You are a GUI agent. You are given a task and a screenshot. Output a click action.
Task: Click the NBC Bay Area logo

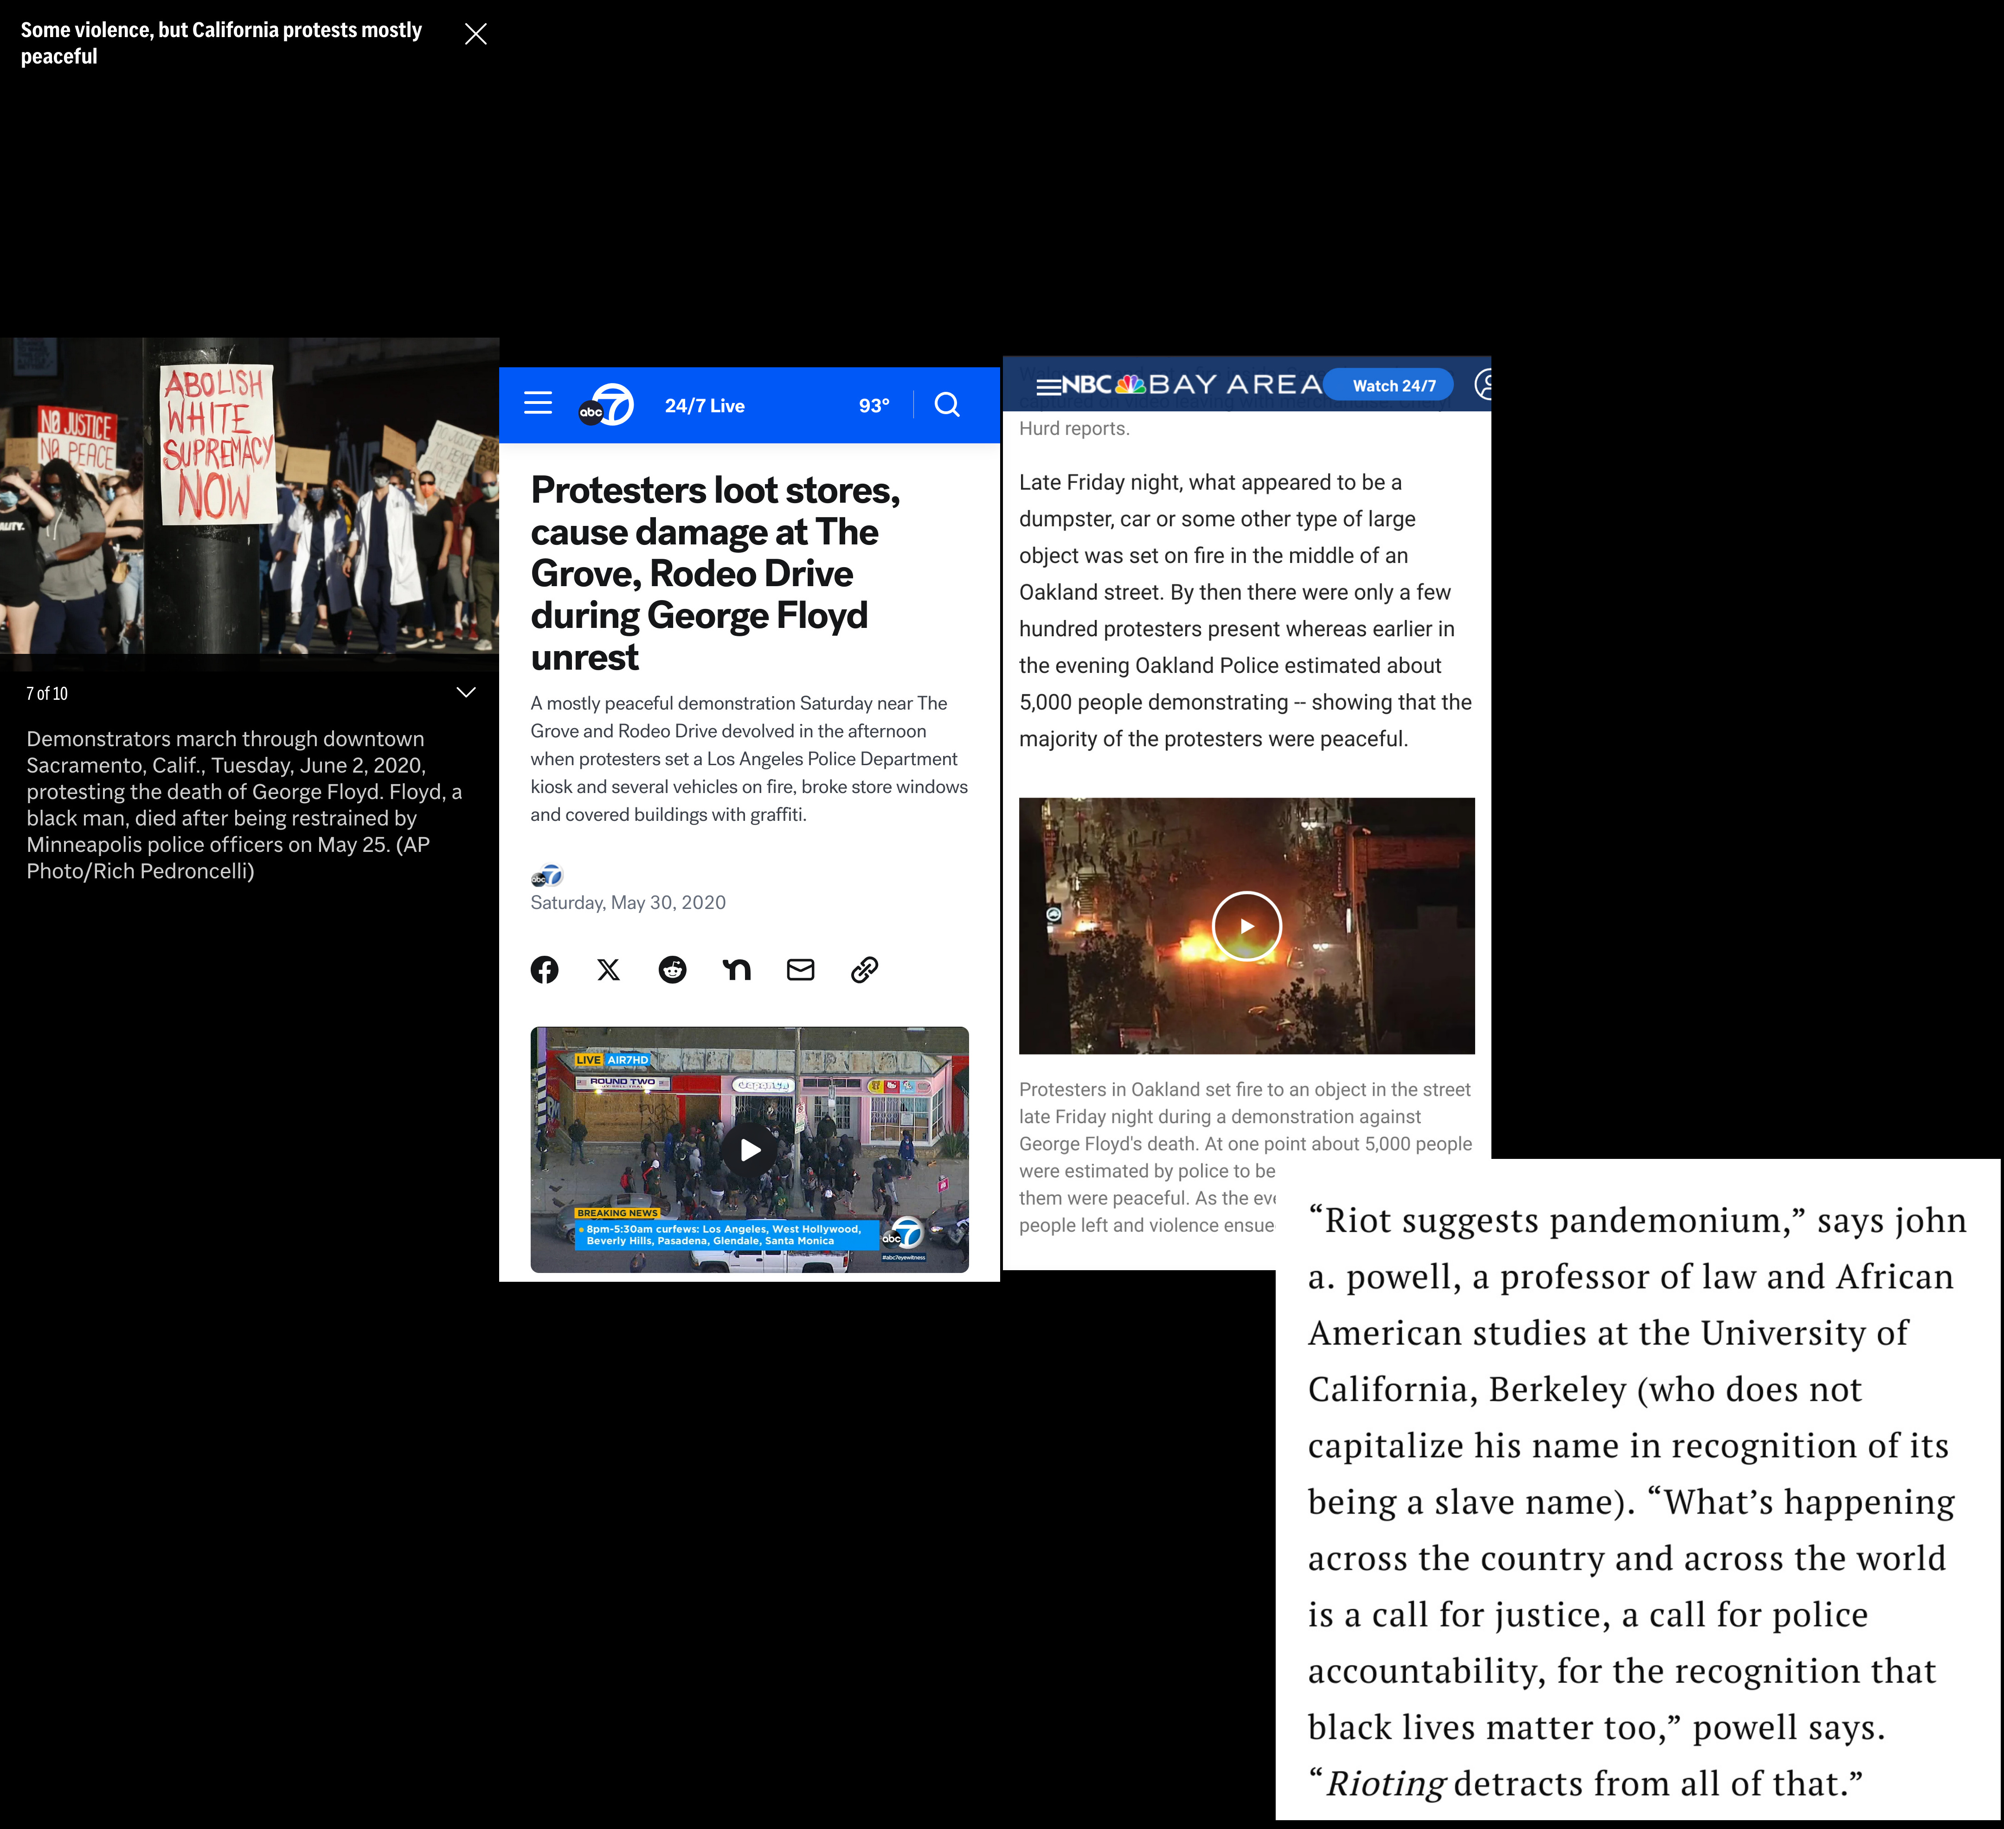click(1192, 384)
